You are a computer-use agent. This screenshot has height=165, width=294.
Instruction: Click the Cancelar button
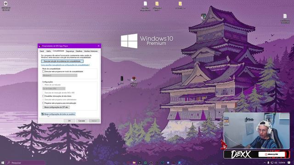pyautogui.click(x=82, y=121)
